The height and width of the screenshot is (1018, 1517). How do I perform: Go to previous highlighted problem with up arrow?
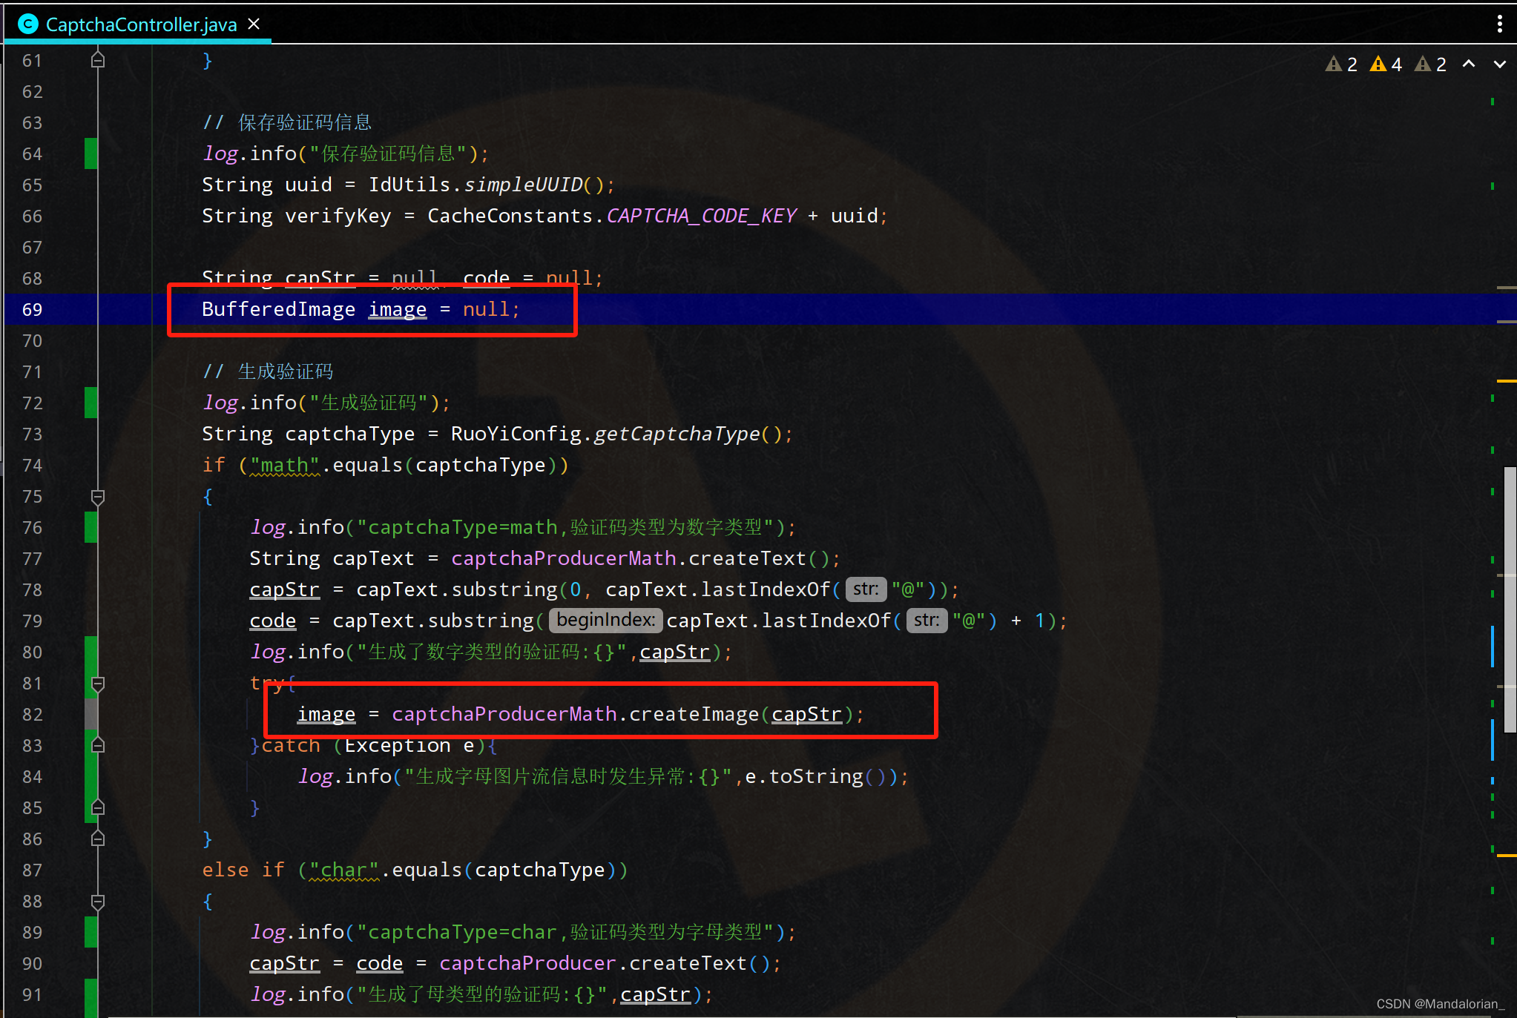point(1468,65)
